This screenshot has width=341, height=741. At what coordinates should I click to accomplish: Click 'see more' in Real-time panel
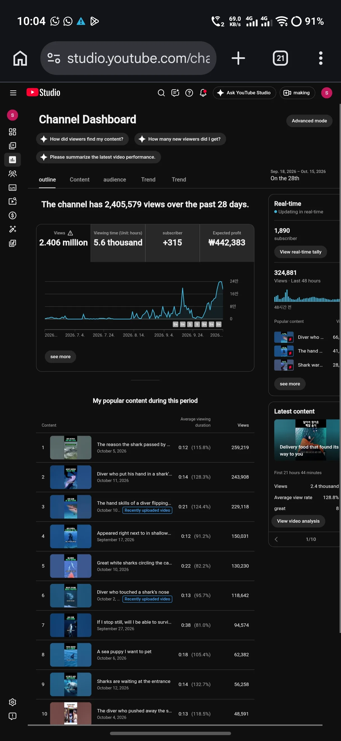click(x=290, y=384)
